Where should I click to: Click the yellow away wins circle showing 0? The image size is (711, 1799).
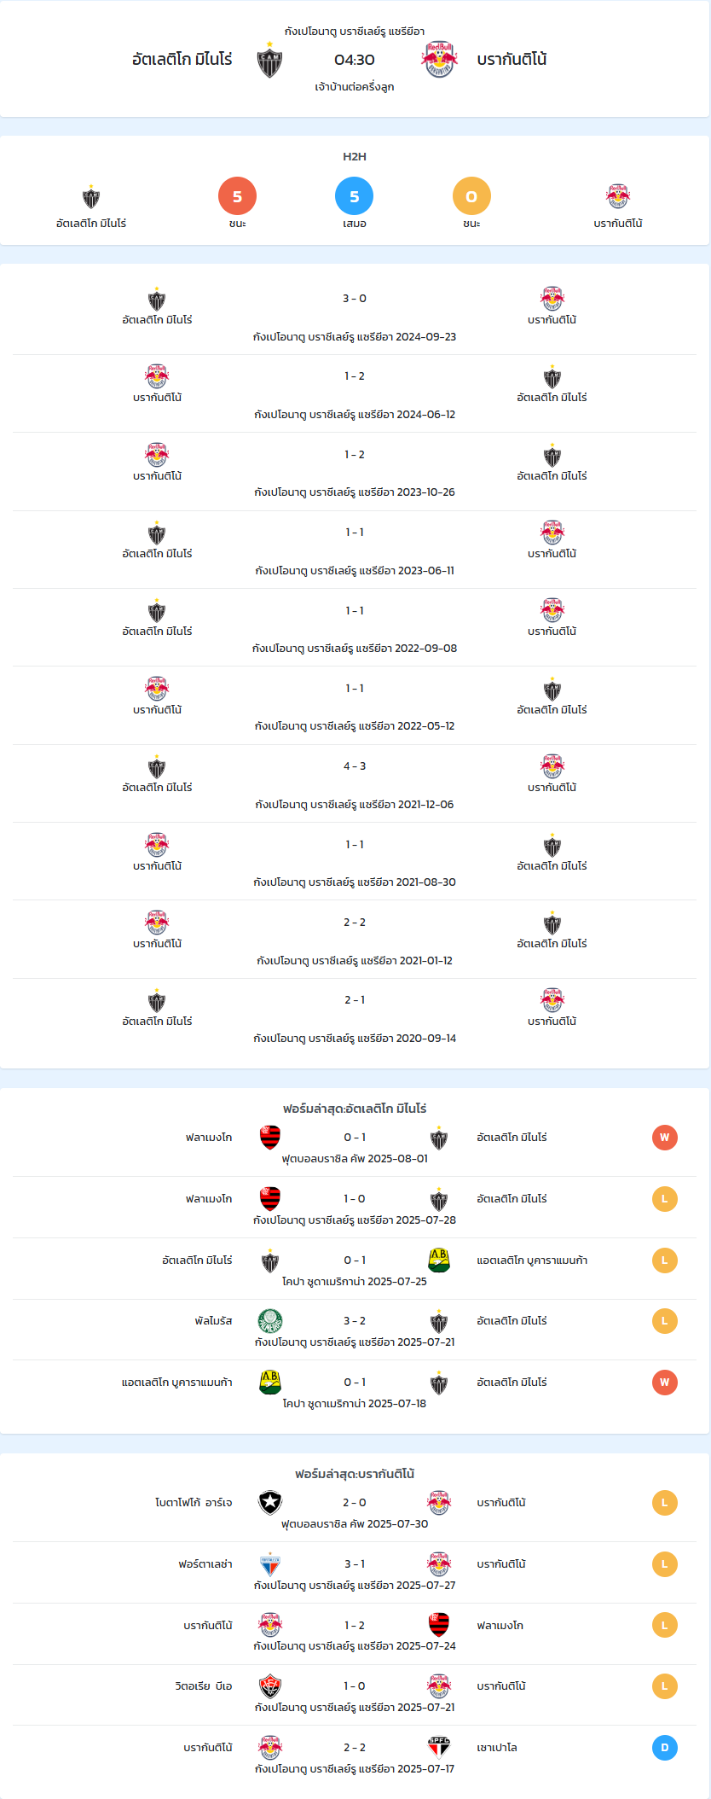pos(471,196)
